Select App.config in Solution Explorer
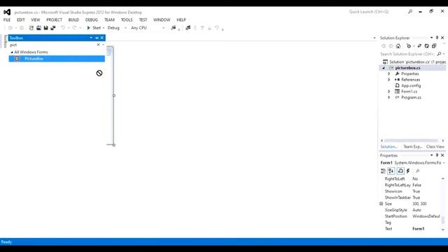 (411, 85)
